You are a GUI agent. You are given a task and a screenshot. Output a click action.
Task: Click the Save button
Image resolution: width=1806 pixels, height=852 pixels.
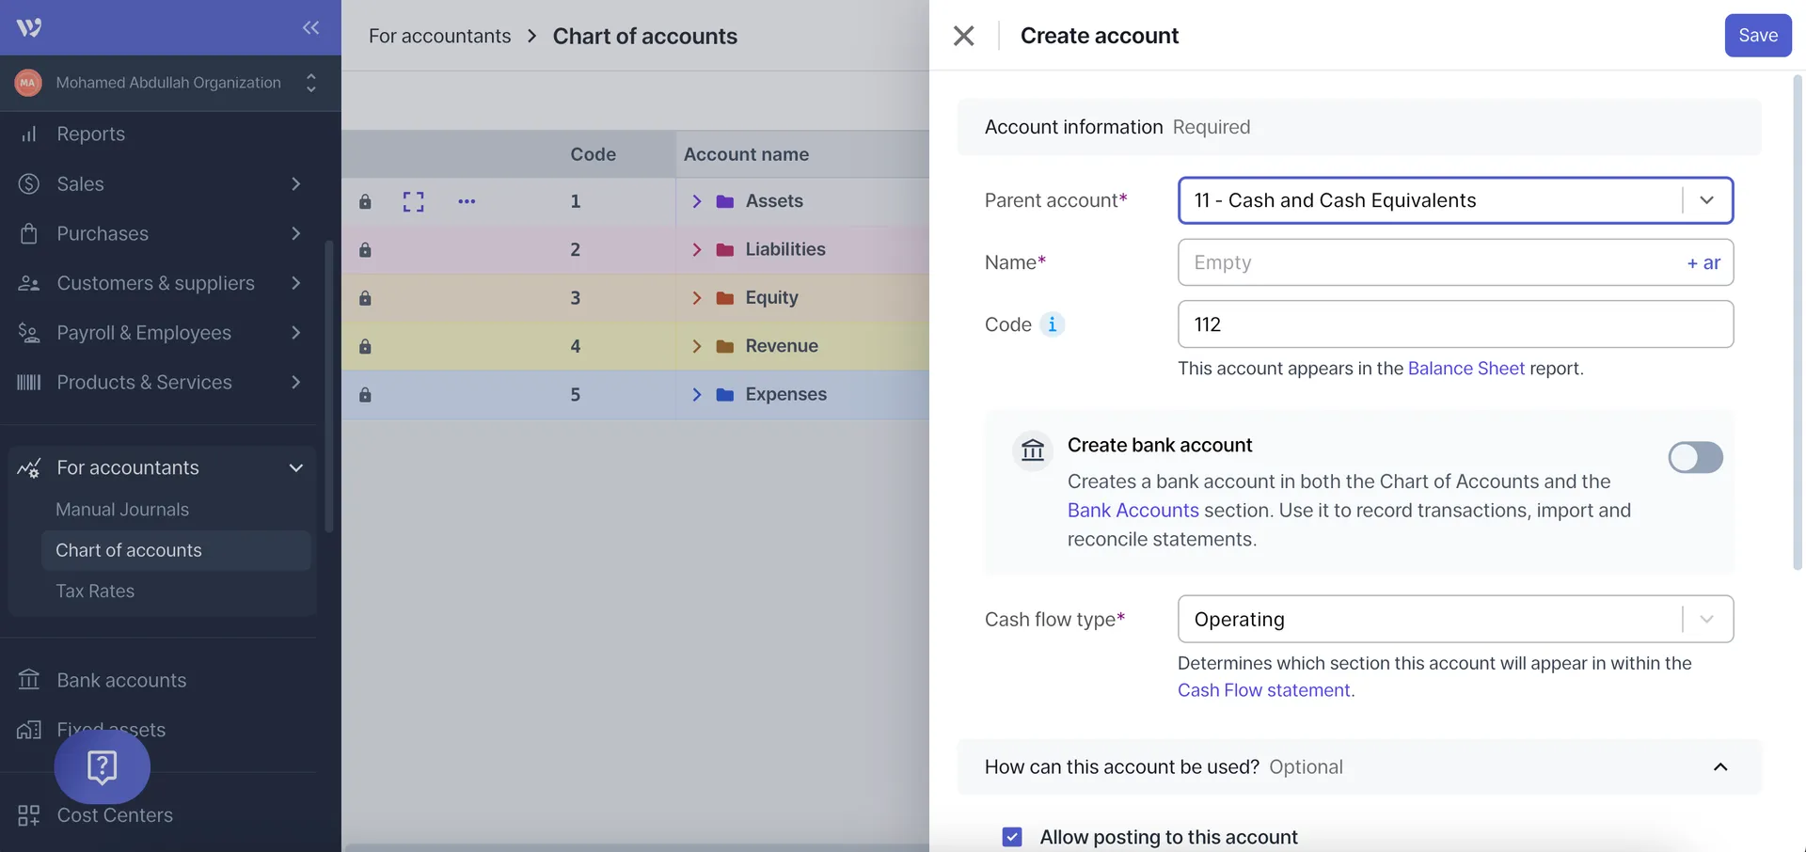pyautogui.click(x=1757, y=35)
